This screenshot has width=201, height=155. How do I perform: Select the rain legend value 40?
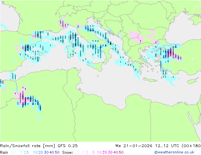click(52, 152)
